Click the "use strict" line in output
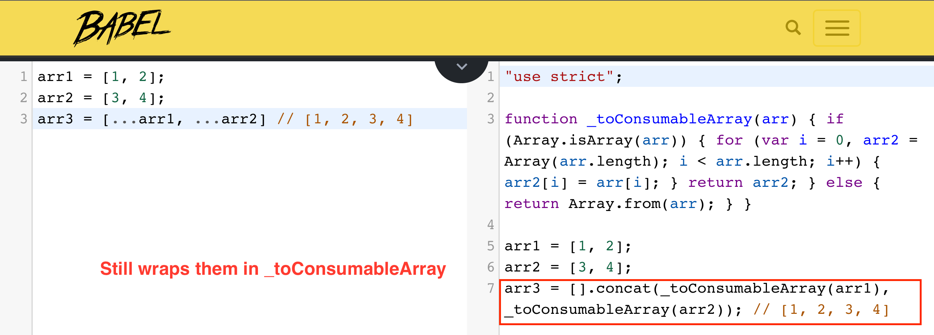934x335 pixels. (562, 77)
